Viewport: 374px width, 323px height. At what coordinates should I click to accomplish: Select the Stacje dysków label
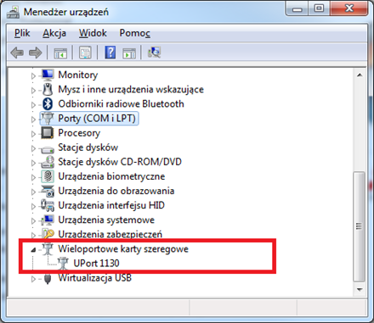tap(88, 148)
